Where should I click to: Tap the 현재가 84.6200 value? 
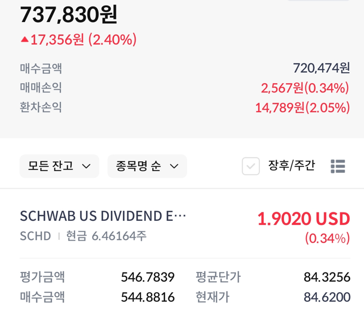coord(327,297)
